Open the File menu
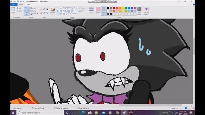 click(x=13, y=4)
